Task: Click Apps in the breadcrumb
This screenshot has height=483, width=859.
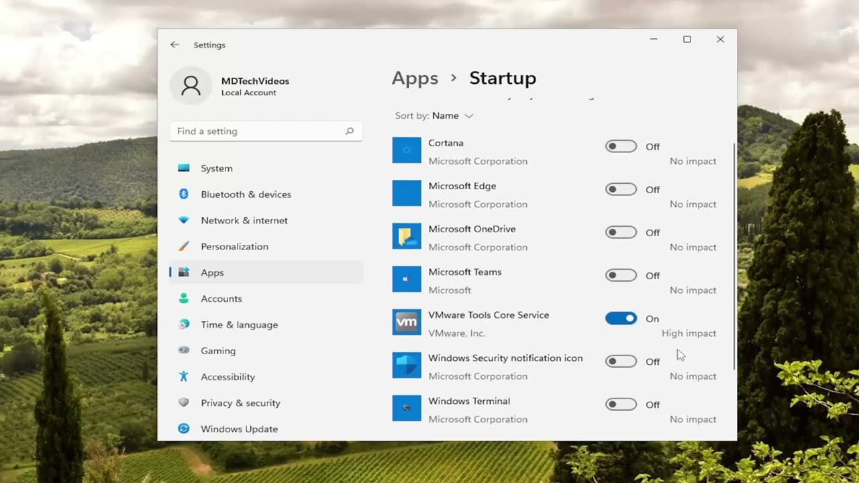Action: (x=415, y=78)
